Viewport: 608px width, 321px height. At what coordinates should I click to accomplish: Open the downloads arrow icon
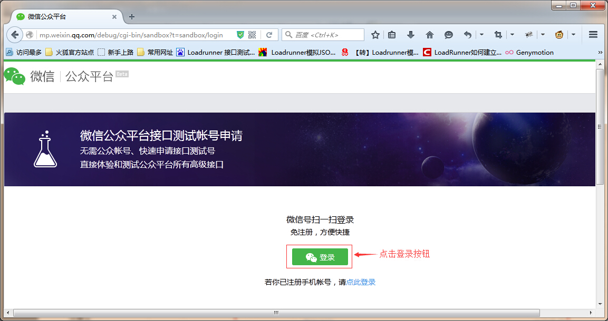[411, 35]
